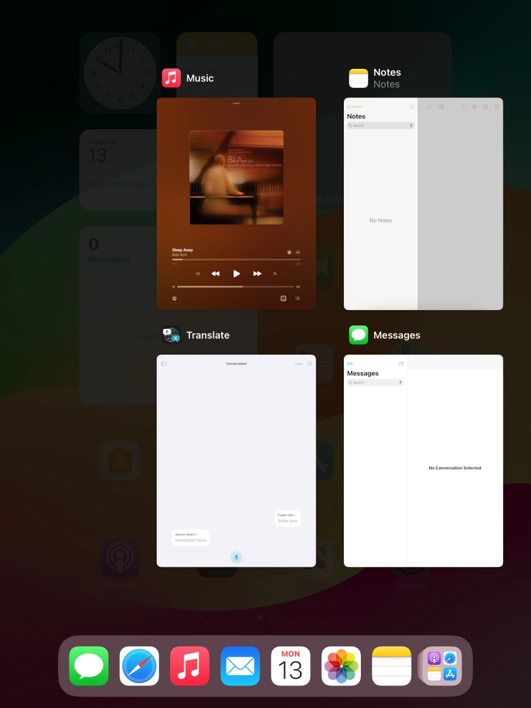Open Music app icon in dock
This screenshot has height=708, width=531.
190,666
